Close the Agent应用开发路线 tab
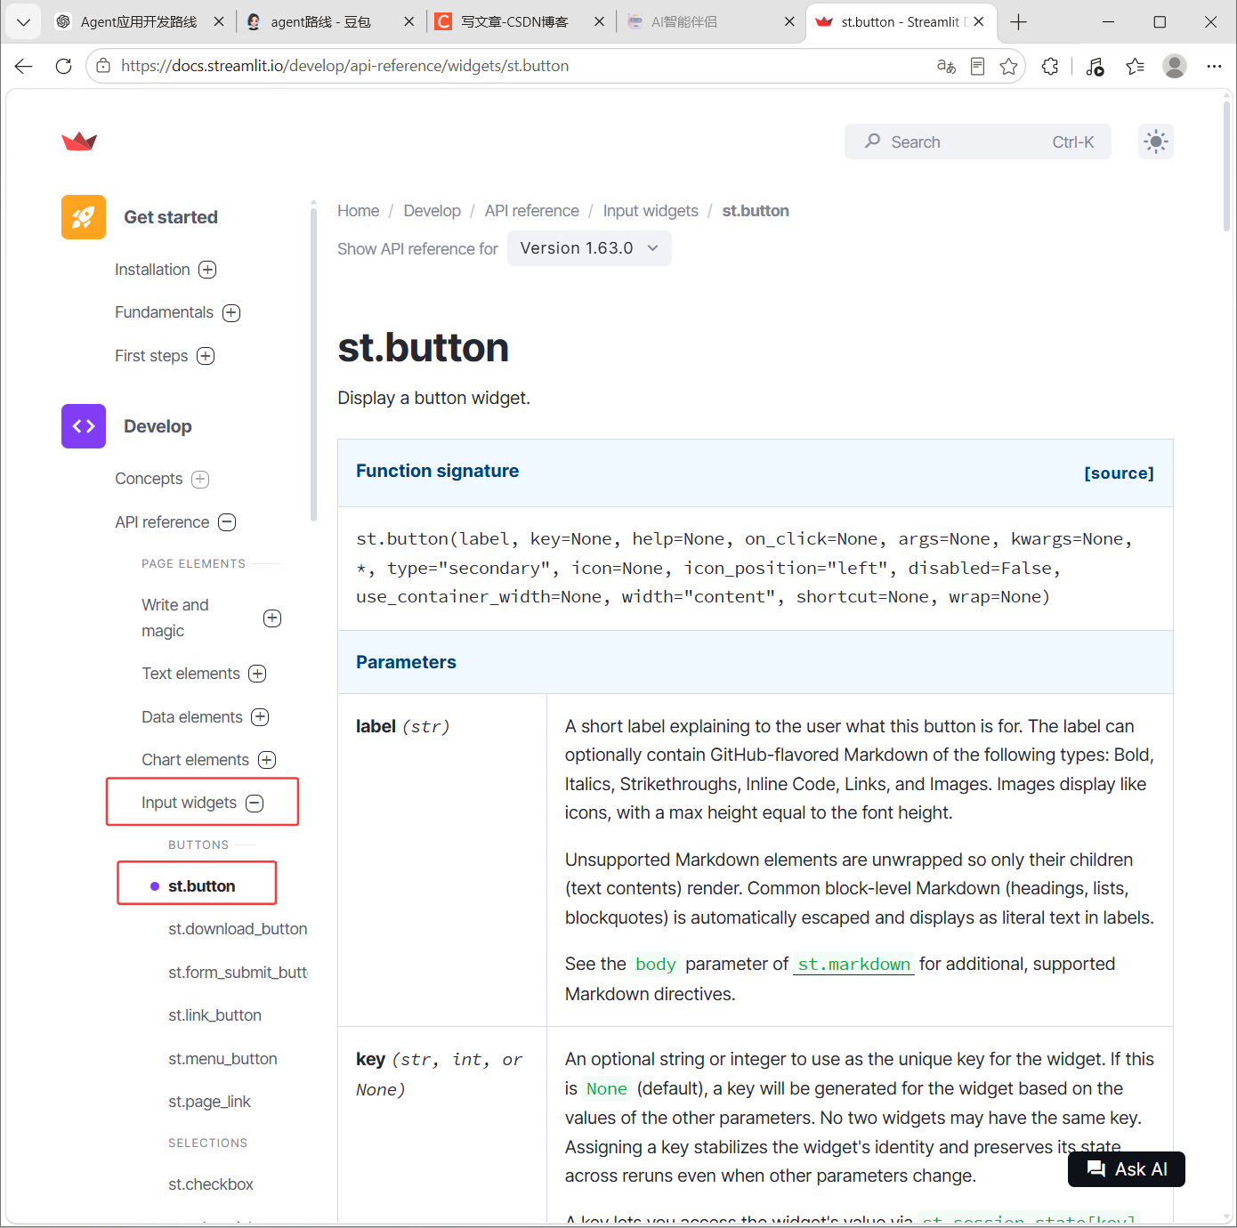The width and height of the screenshot is (1237, 1228). click(x=219, y=22)
